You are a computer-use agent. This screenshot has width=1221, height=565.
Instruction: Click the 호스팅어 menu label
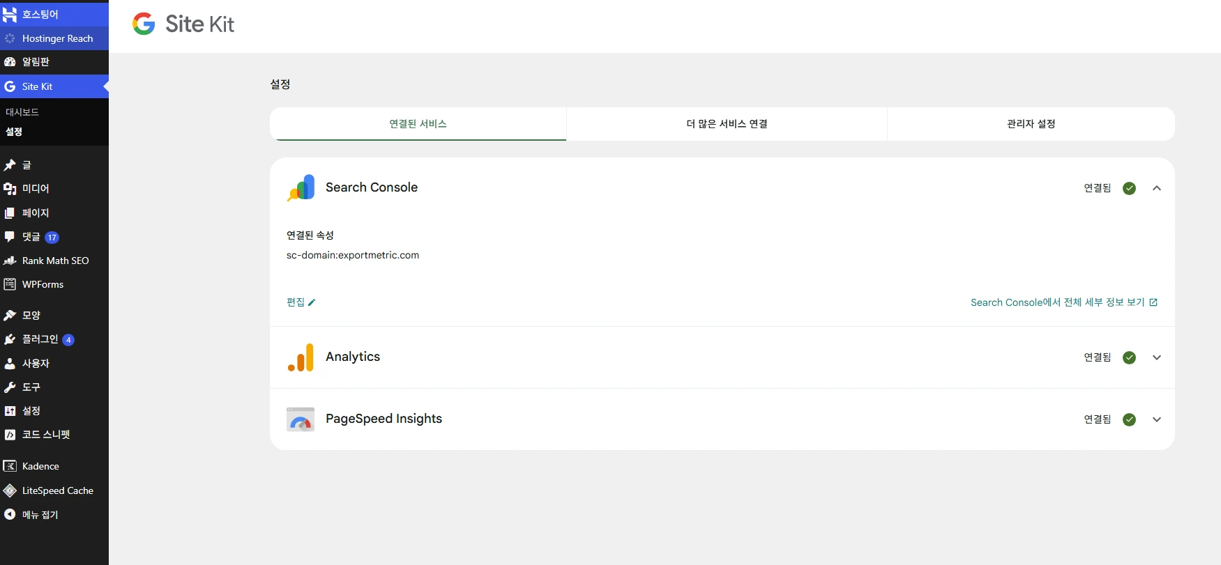point(40,14)
